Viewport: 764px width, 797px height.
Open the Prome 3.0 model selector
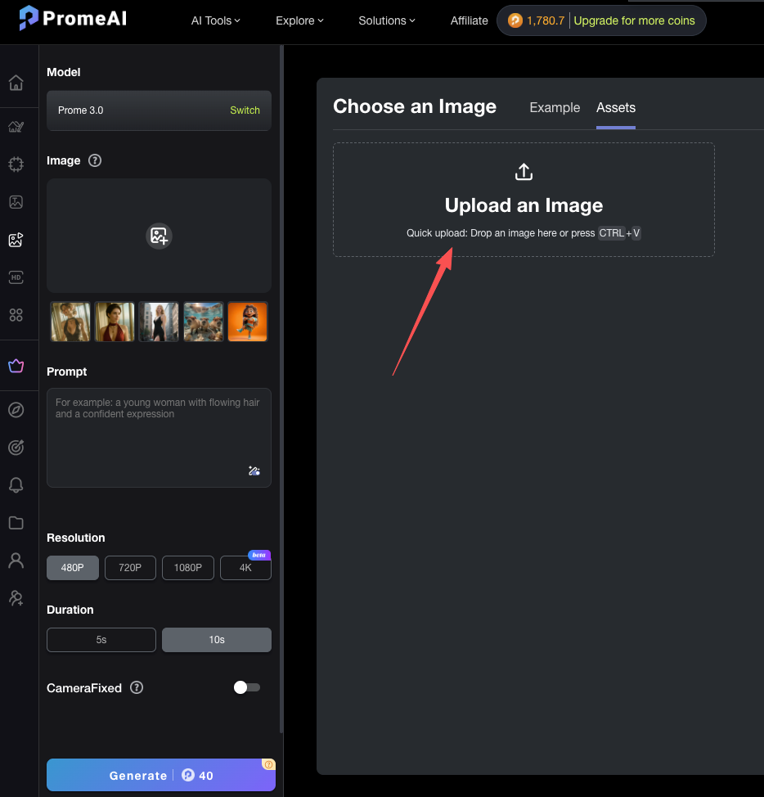[x=159, y=110]
